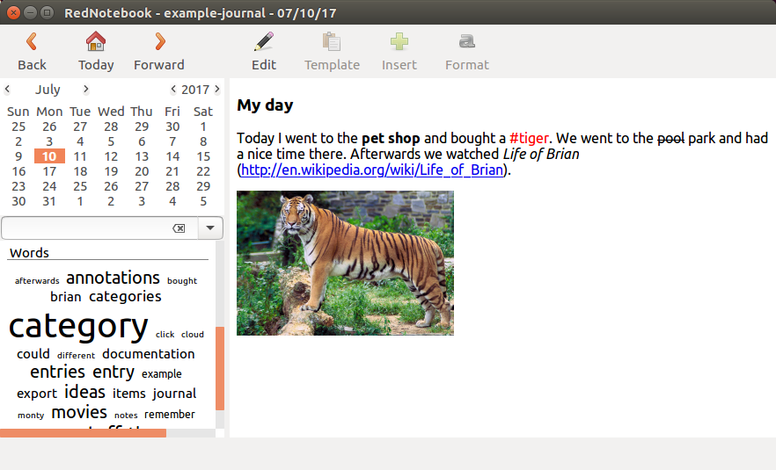
Task: Open the Format toolbar icon
Action: click(x=466, y=41)
